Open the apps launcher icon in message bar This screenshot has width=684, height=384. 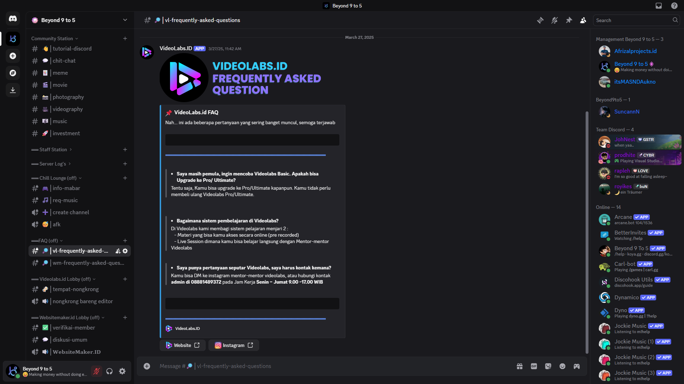577,366
